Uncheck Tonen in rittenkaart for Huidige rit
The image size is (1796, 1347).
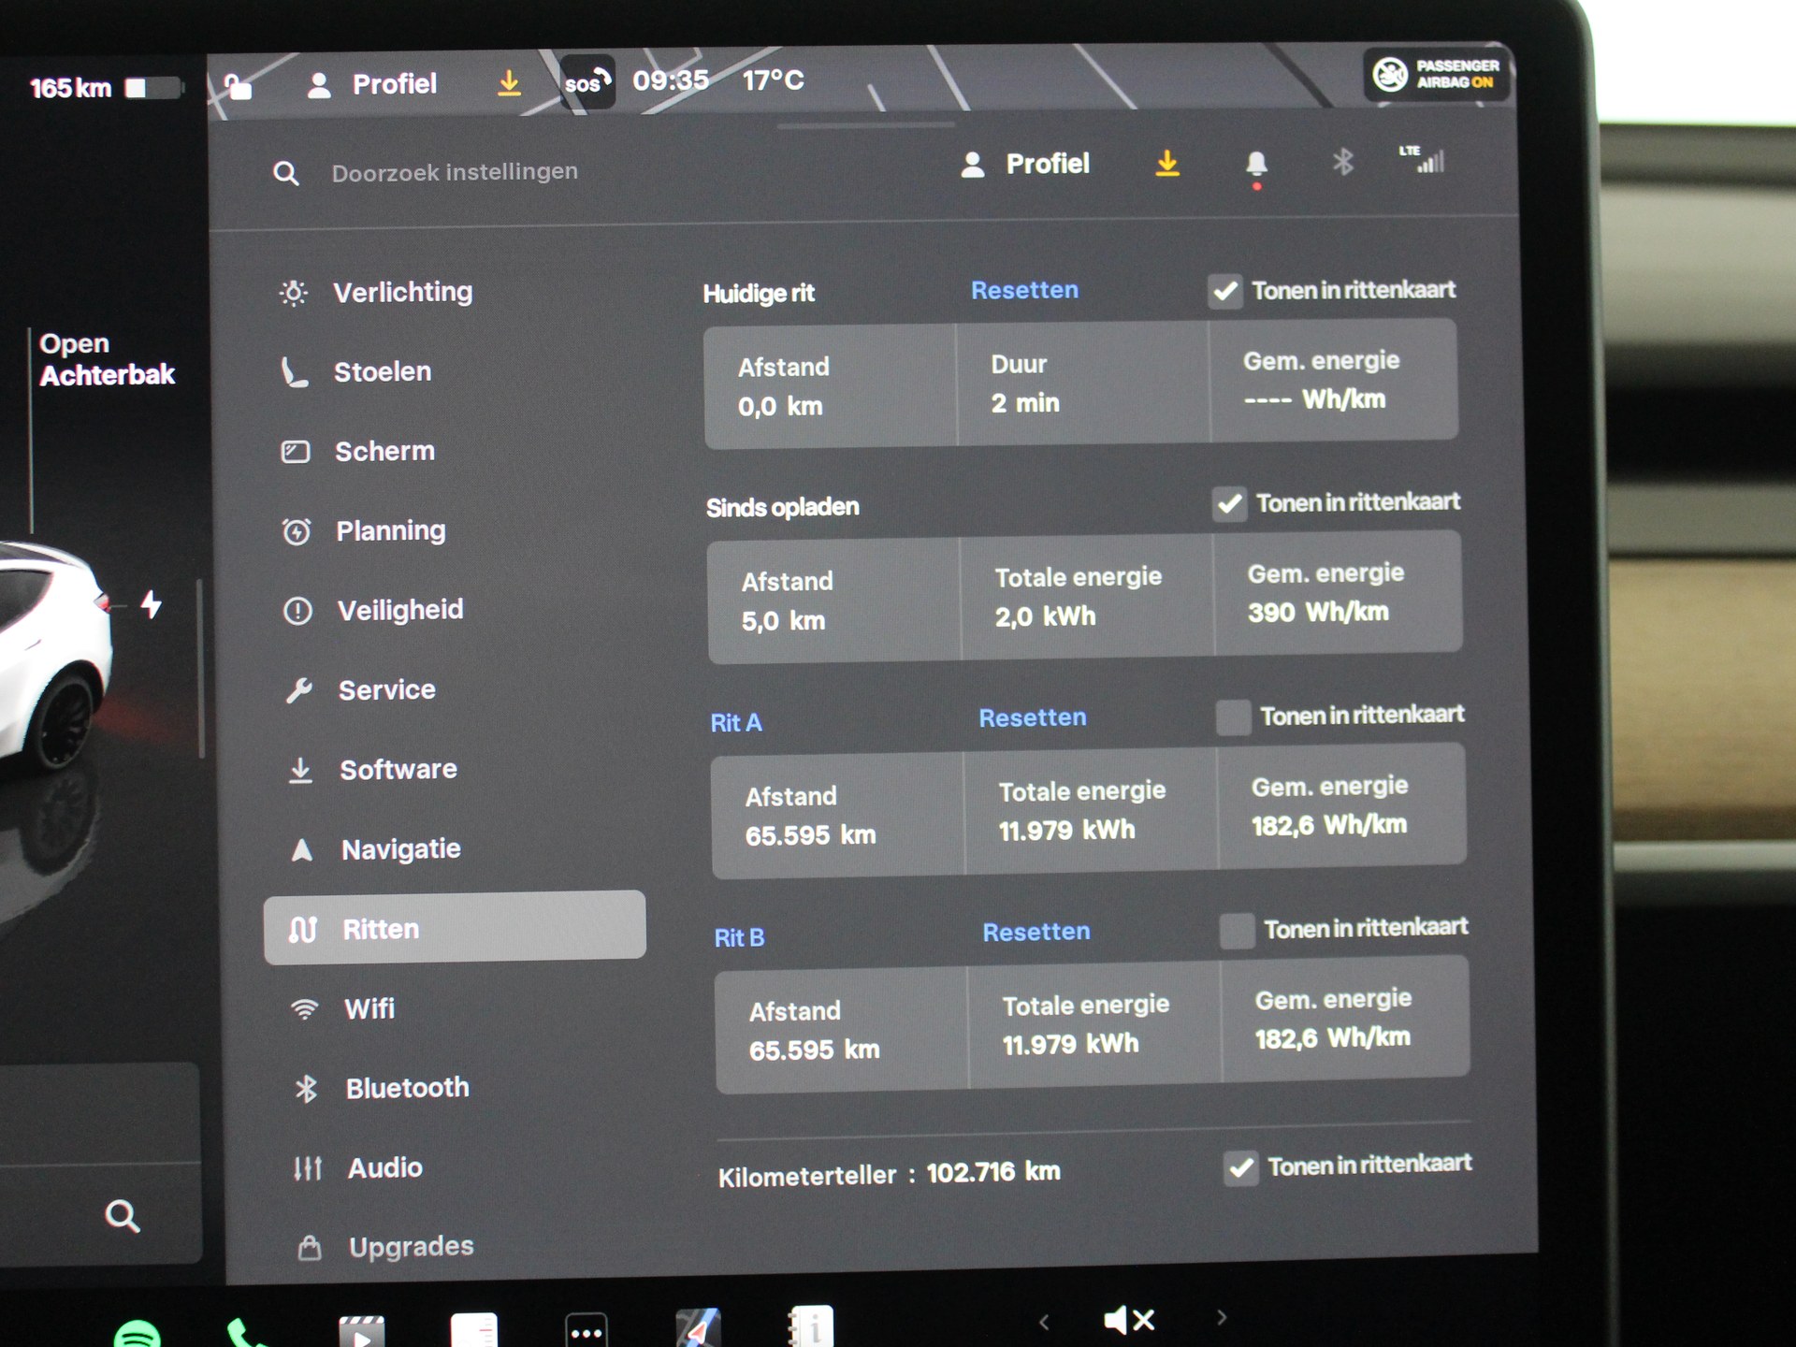[x=1224, y=291]
